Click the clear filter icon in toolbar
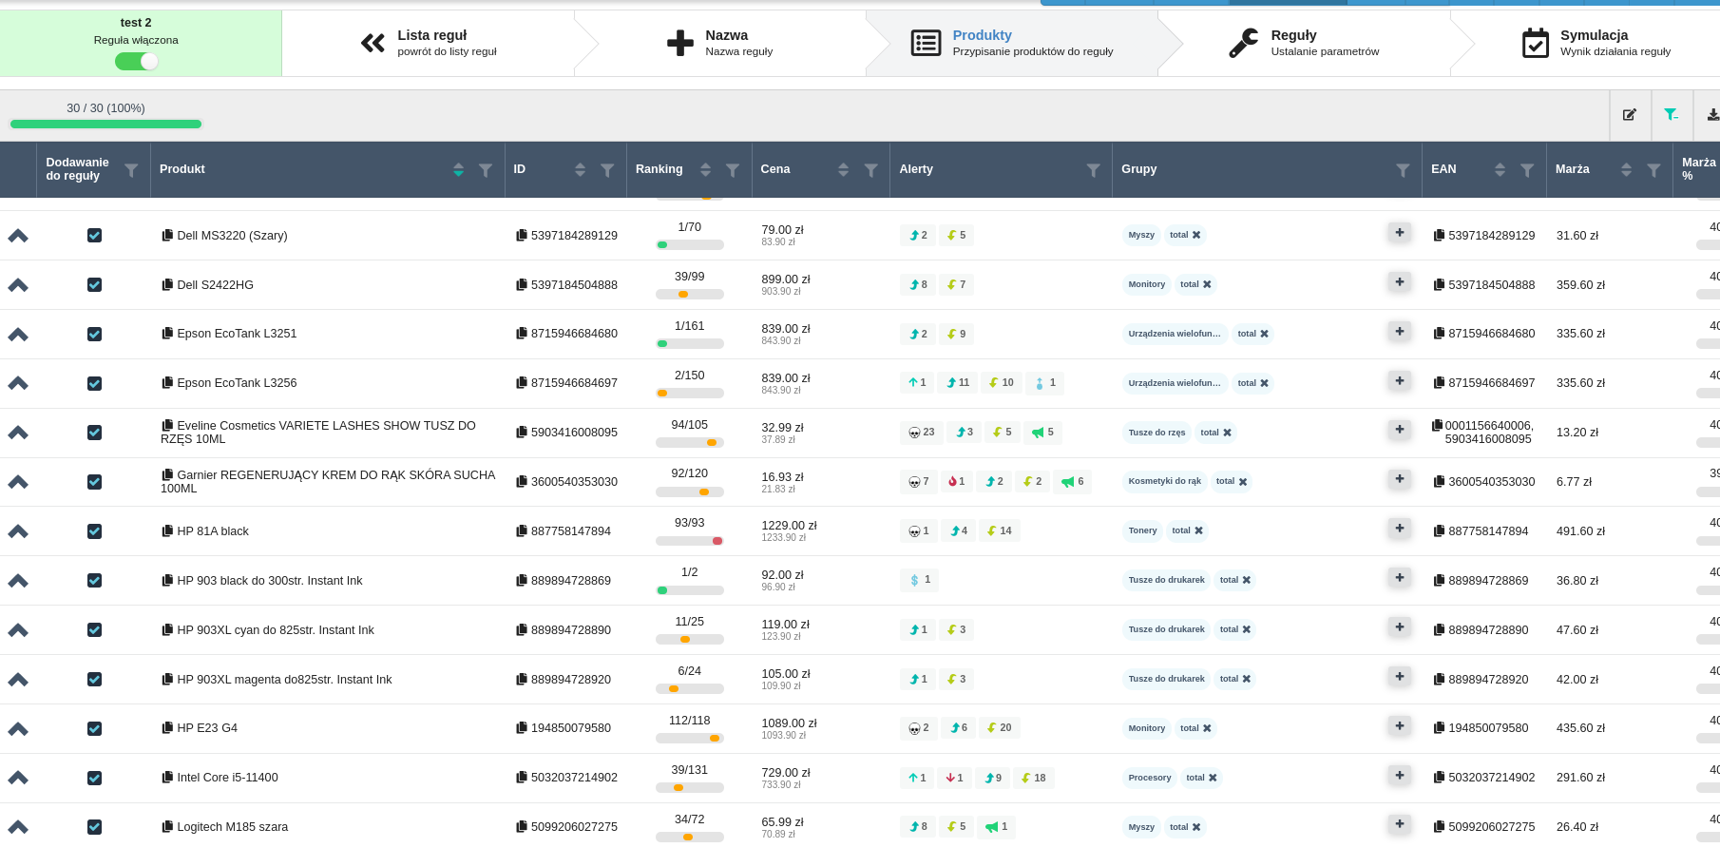 (x=1672, y=115)
